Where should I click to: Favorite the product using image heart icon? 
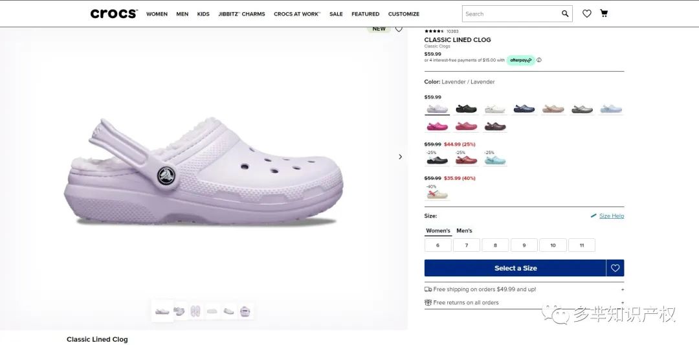point(399,29)
